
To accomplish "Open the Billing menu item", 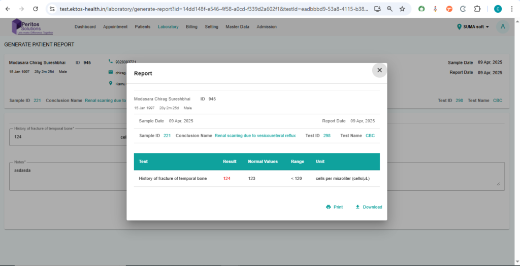I will click(x=191, y=27).
